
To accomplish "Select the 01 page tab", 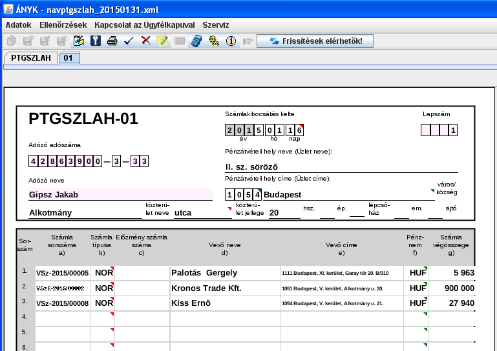I will tap(69, 58).
